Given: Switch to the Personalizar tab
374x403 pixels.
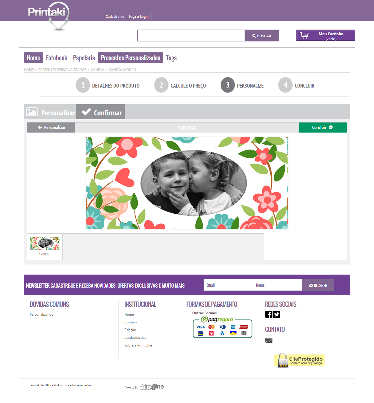Looking at the screenshot, I should pos(50,112).
